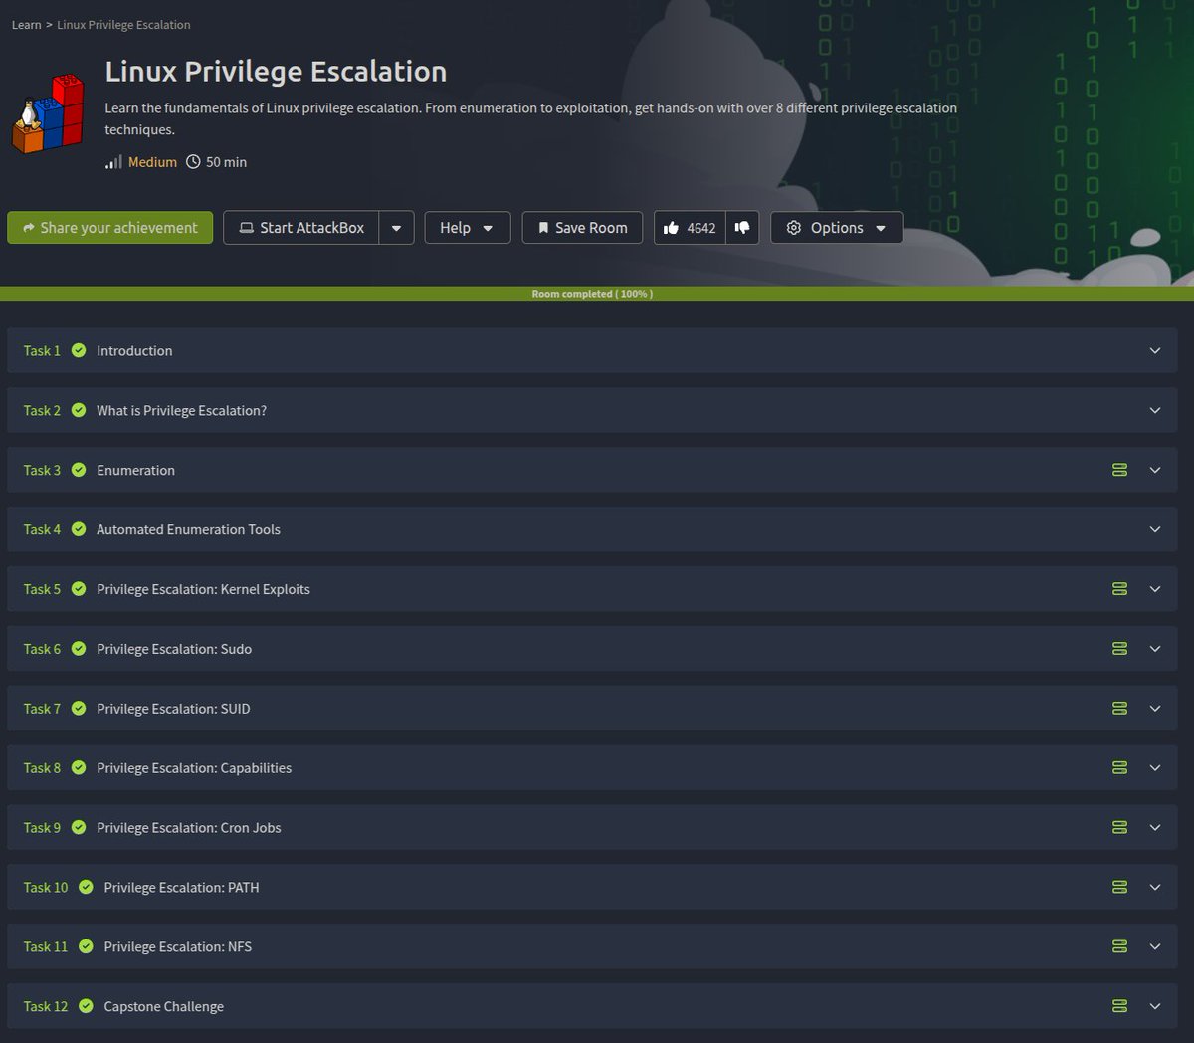Screen dimensions: 1194x1043
Task: Click the Task 7 SUID machine icon
Action: 1119,709
